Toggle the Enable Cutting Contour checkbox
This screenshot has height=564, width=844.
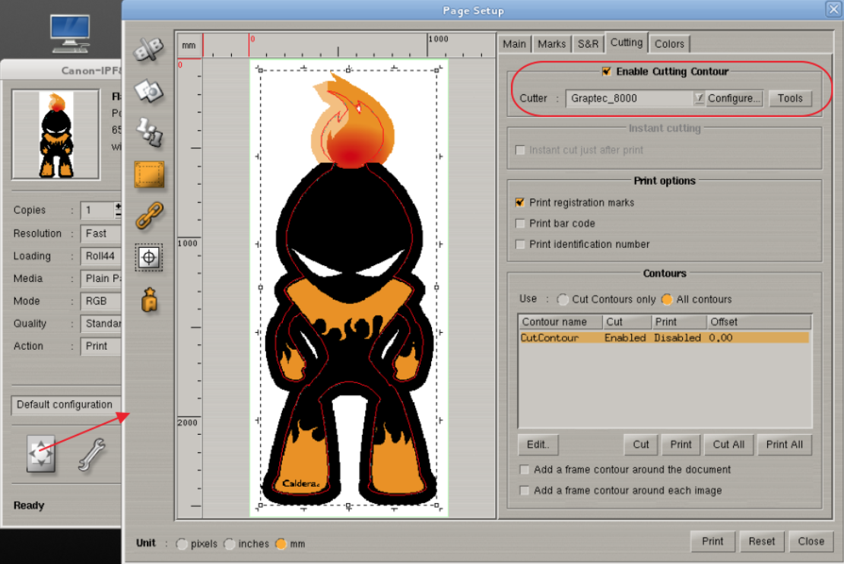606,71
